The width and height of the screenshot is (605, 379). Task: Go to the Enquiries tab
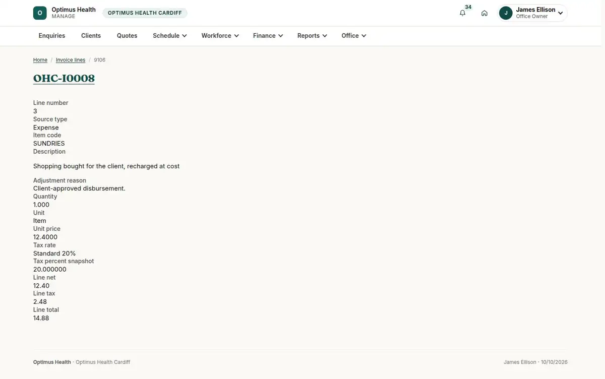click(x=52, y=36)
